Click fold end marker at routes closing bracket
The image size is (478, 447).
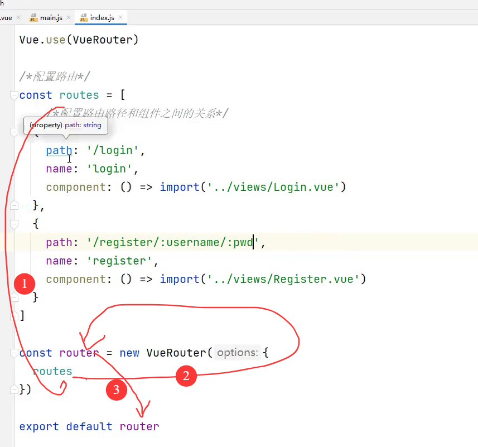coord(14,316)
